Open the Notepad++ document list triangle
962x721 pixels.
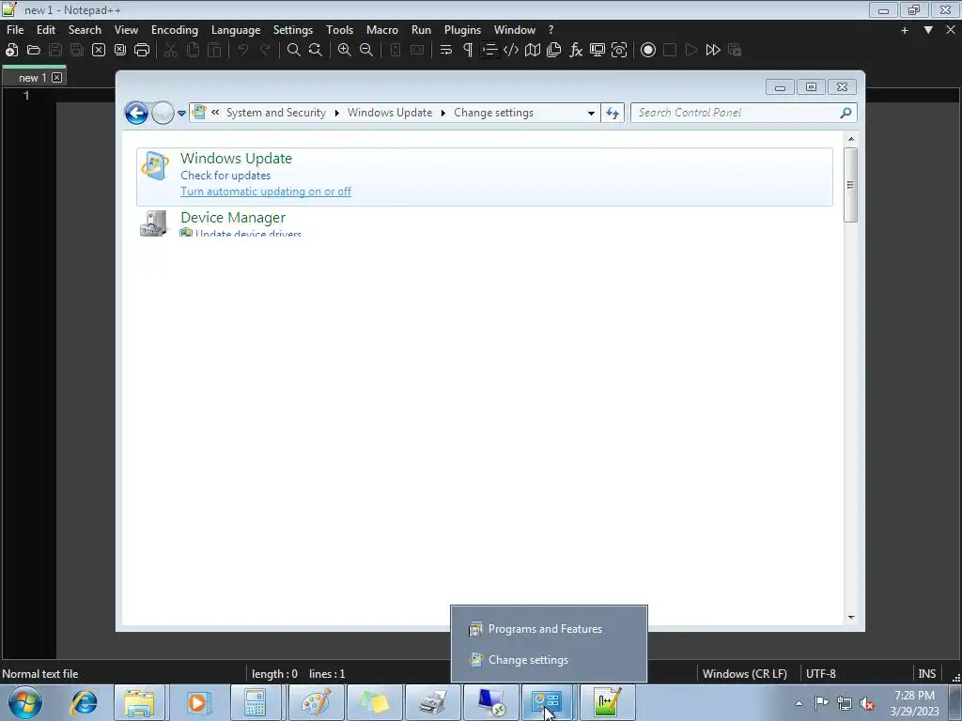(928, 30)
